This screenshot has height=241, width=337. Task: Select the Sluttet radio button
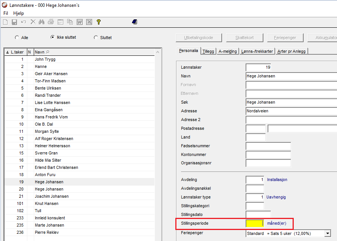pos(96,38)
